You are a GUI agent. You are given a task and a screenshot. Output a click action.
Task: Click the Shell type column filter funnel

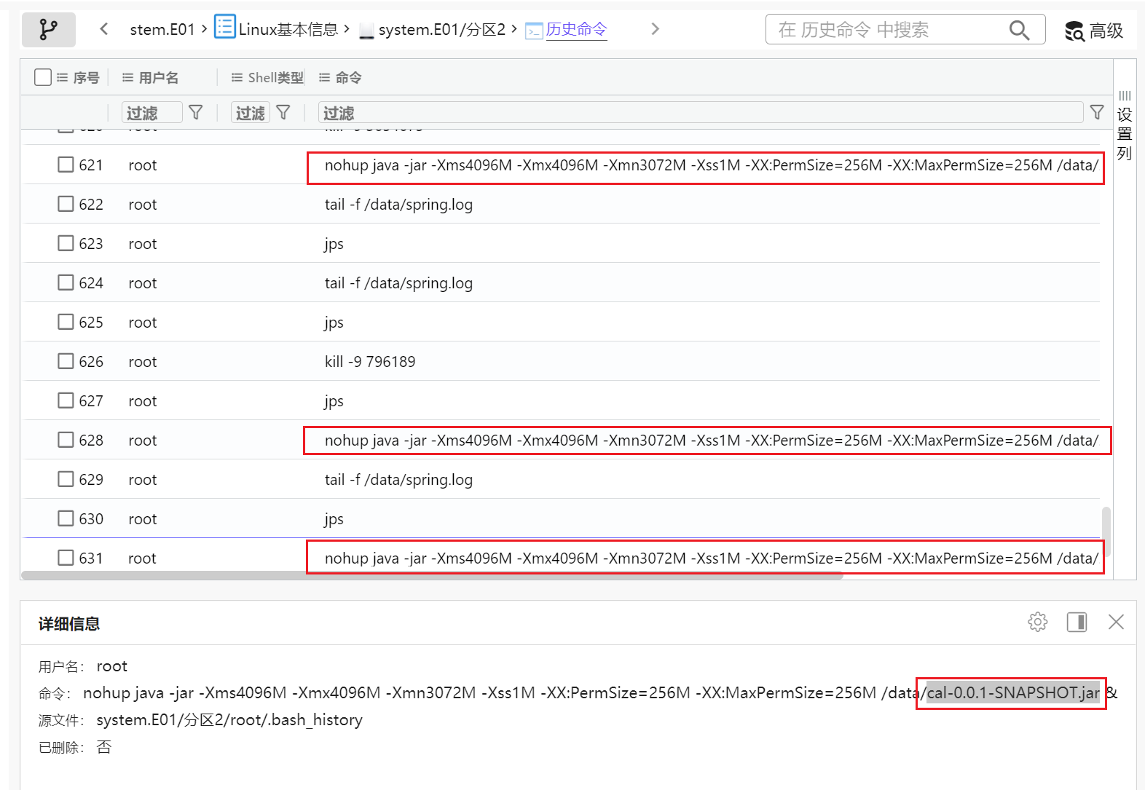pos(283,112)
